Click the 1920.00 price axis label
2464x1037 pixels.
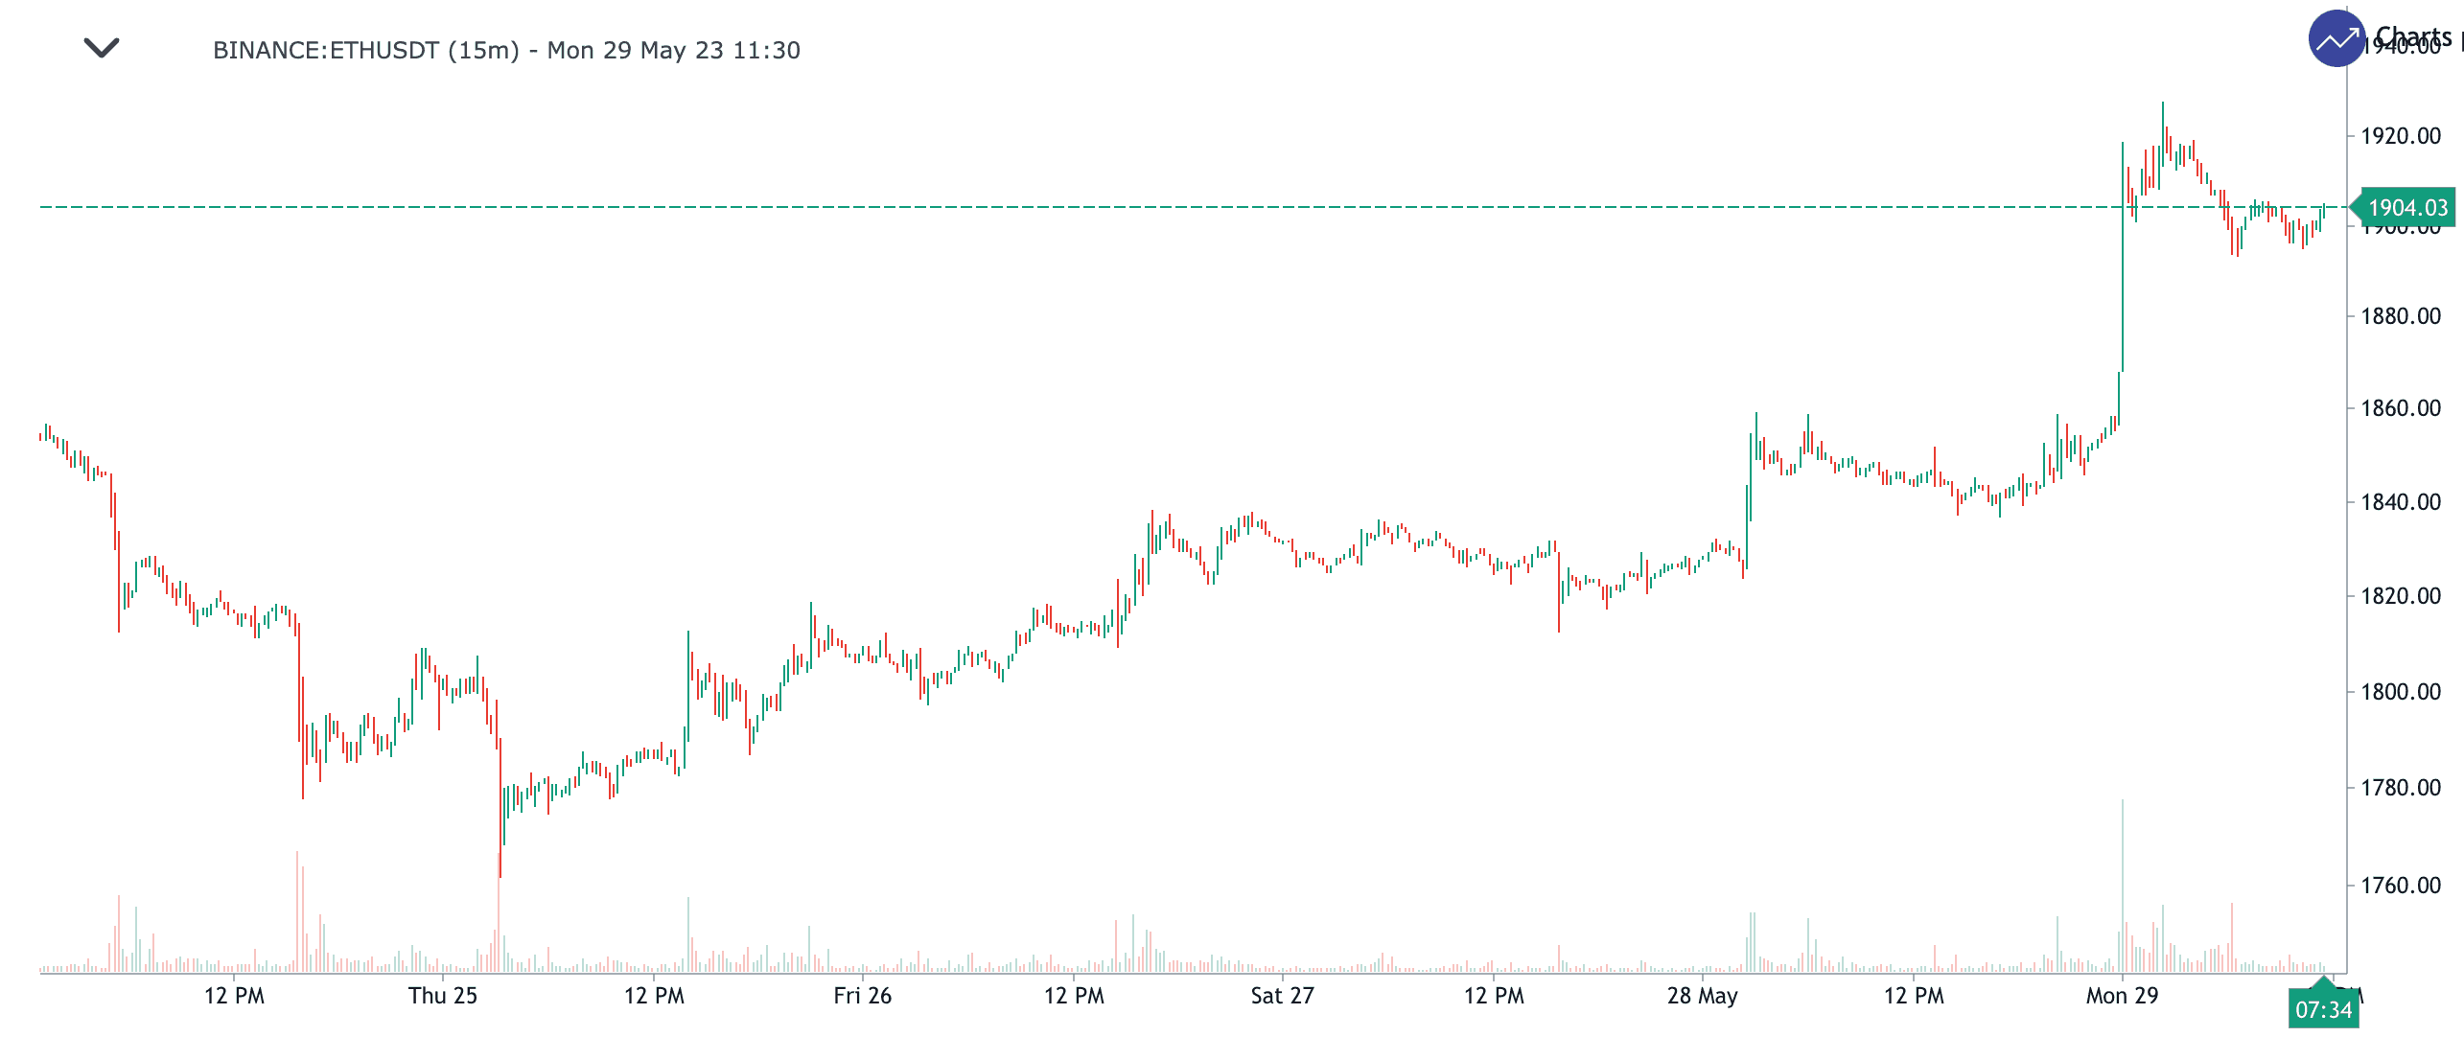click(x=2401, y=136)
